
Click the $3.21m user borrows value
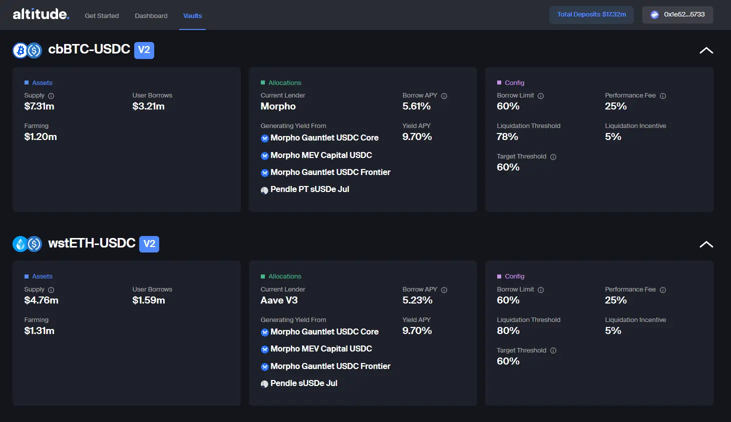pos(148,106)
